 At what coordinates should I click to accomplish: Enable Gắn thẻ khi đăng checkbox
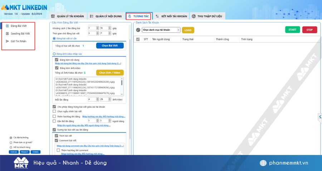click(x=54, y=121)
